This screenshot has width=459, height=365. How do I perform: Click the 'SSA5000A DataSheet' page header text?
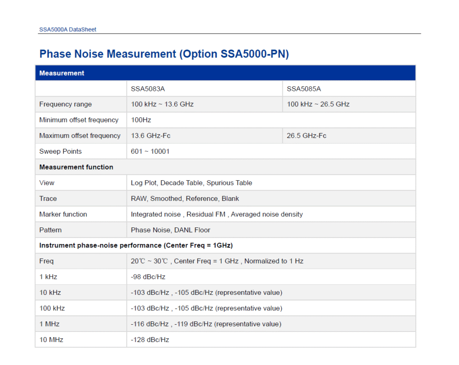(67, 29)
